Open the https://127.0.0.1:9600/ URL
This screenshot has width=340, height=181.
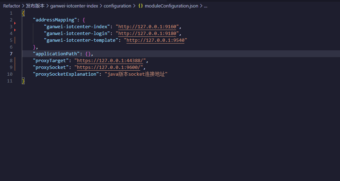[x=109, y=67]
